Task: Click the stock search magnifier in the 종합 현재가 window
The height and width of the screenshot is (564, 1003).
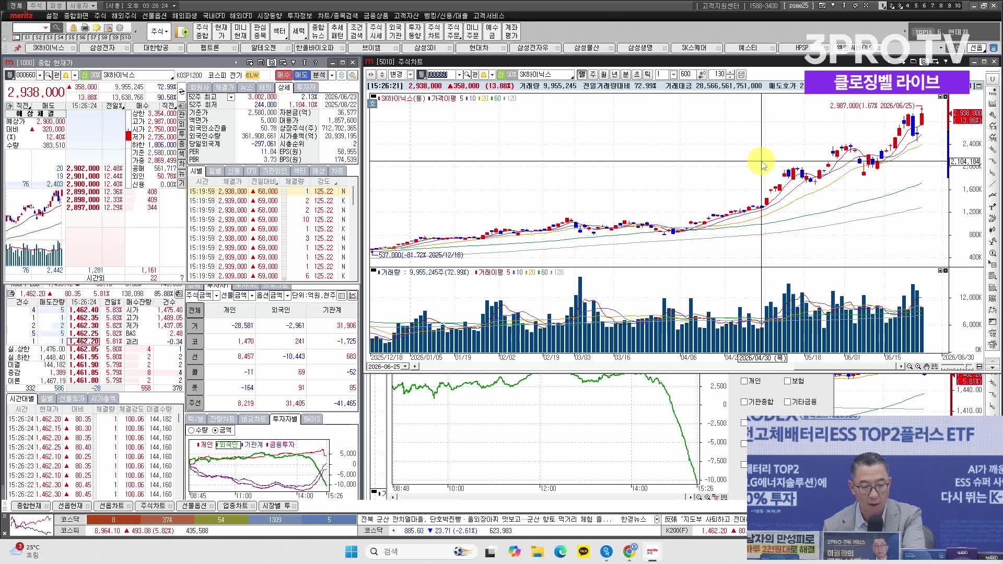Action: [x=48, y=75]
